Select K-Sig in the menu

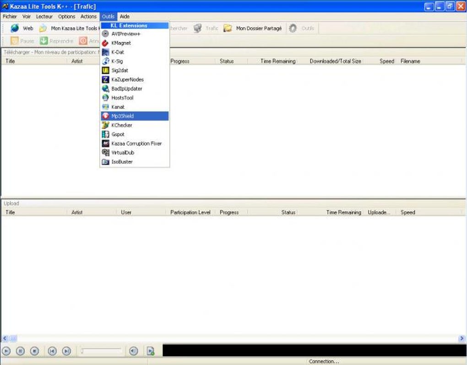(135, 61)
